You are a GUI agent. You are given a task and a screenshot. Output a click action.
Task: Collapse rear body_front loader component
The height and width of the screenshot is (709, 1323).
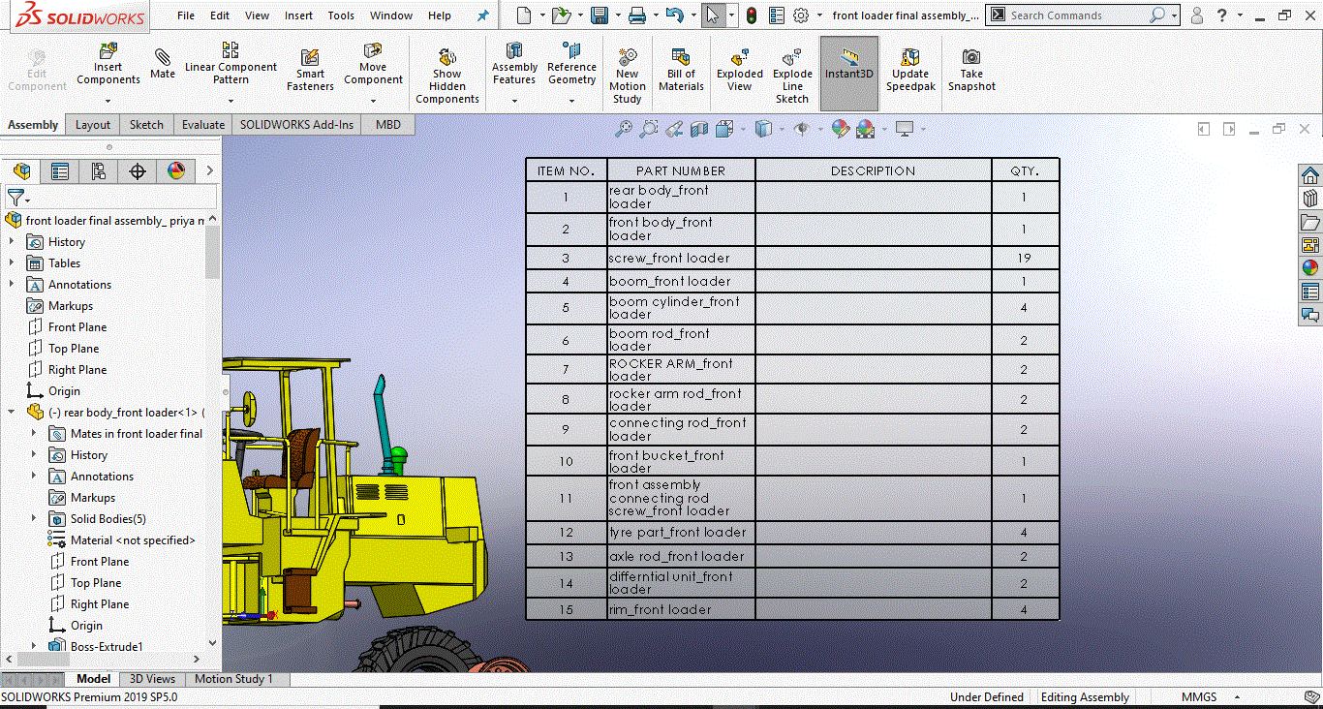coord(12,413)
